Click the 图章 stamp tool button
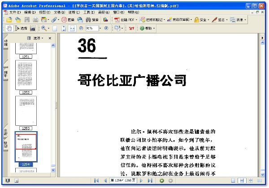The height and width of the screenshot is (188, 269). pyautogui.click(x=68, y=20)
